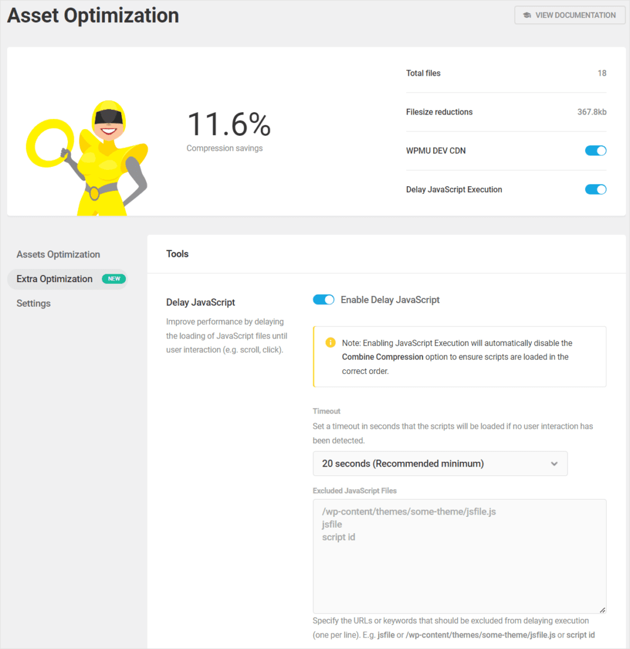Image resolution: width=630 pixels, height=649 pixels.
Task: Click the Tools section heading
Action: 177,254
